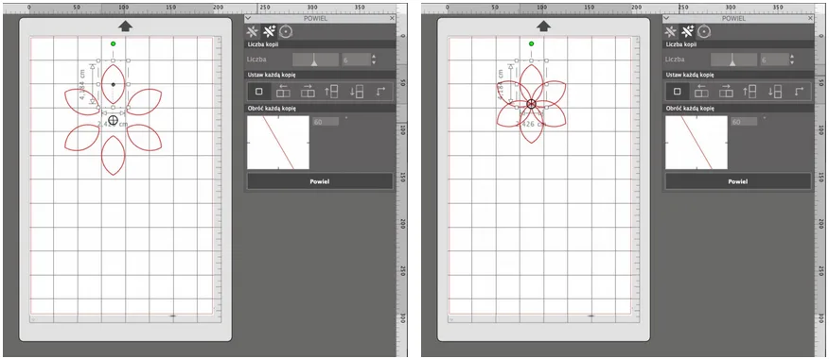Collapse the POWIEL panel via chevron, left screenshot

coord(249,19)
